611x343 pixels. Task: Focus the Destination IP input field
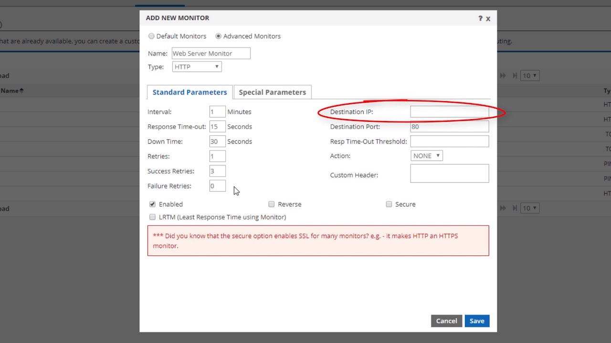449,112
